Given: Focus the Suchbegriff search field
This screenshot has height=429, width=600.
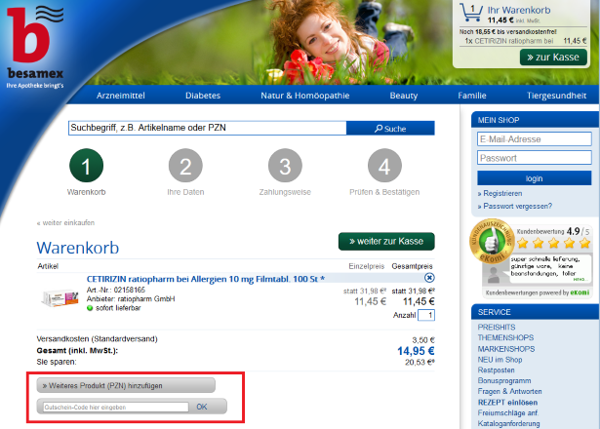Looking at the screenshot, I should click(208, 128).
